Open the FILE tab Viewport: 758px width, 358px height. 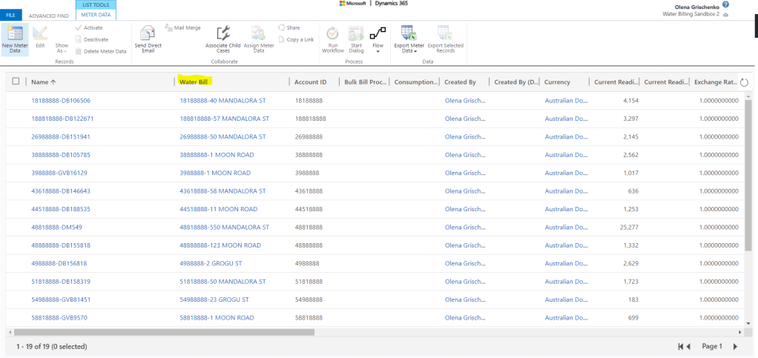[10, 15]
